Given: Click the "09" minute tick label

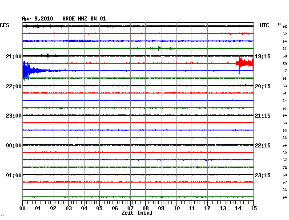Looking at the screenshot, I should coord(161,208).
